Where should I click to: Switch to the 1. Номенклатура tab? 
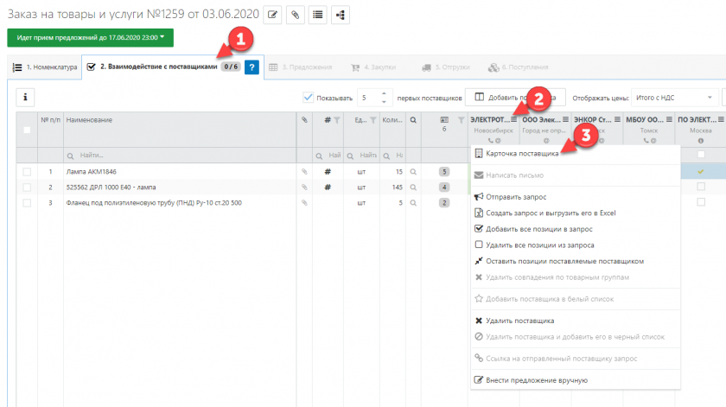(44, 67)
